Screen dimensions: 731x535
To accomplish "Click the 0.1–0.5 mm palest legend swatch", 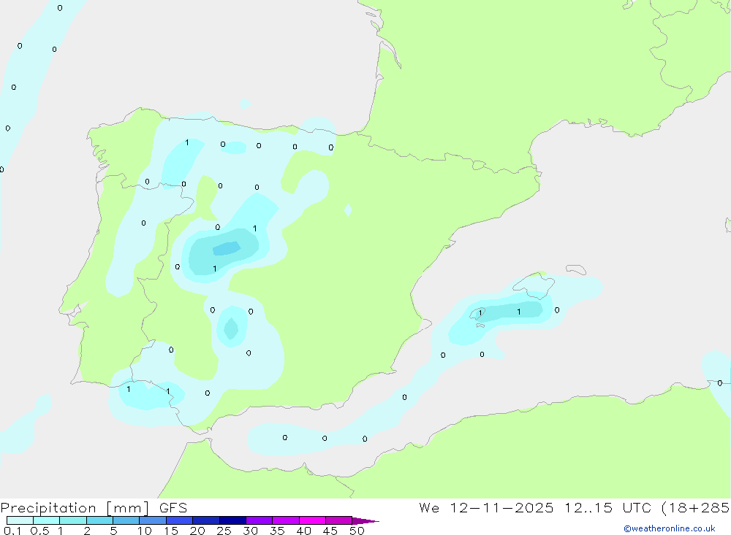I will pyautogui.click(x=20, y=520).
